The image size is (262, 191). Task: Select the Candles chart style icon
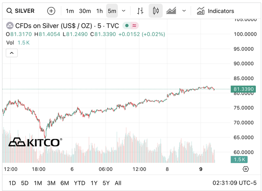[156, 11]
